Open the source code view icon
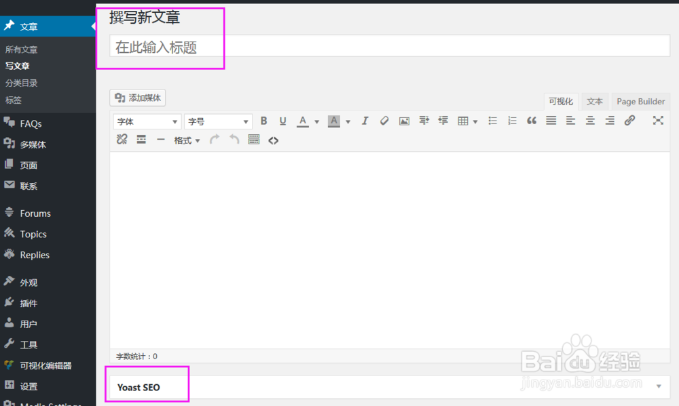This screenshot has height=406, width=679. (273, 140)
